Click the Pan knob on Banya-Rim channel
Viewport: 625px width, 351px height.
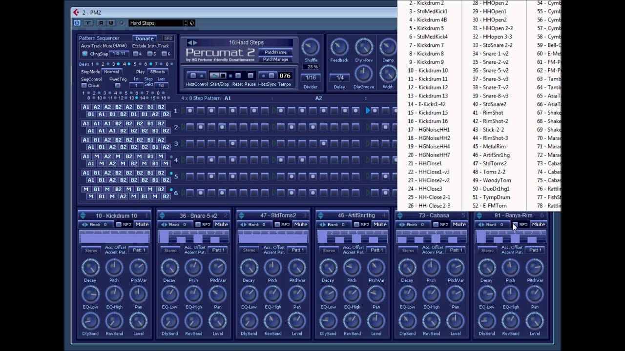pyautogui.click(x=535, y=294)
